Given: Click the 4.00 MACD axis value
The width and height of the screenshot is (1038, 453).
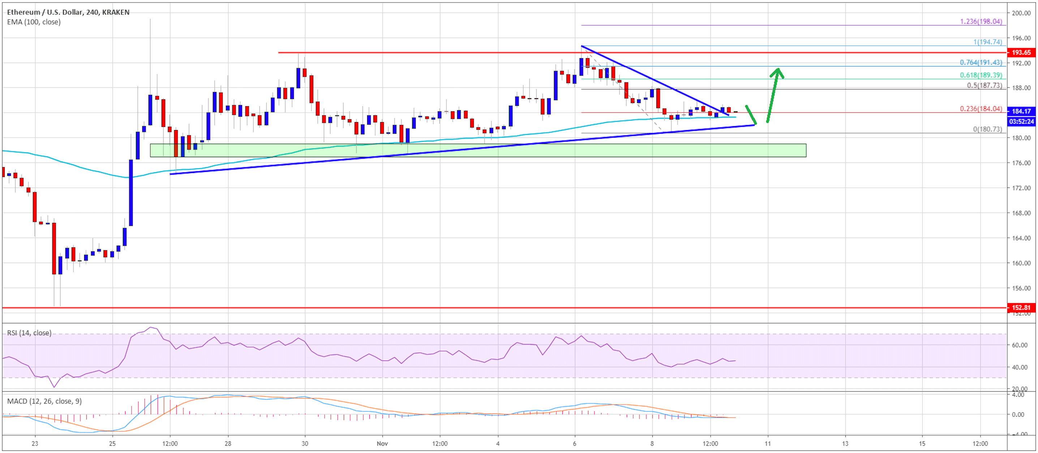Looking at the screenshot, I should pos(1018,395).
